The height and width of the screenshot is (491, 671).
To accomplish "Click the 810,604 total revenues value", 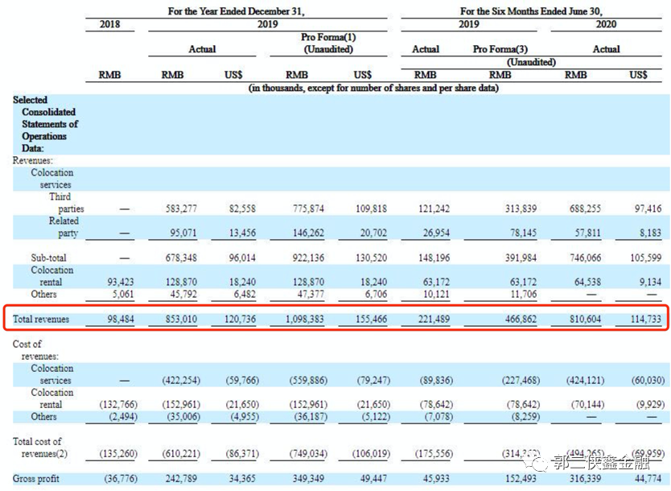I will pyautogui.click(x=572, y=320).
